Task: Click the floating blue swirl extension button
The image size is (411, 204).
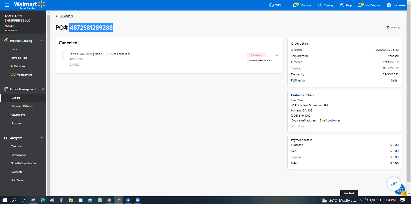Action: [394, 184]
